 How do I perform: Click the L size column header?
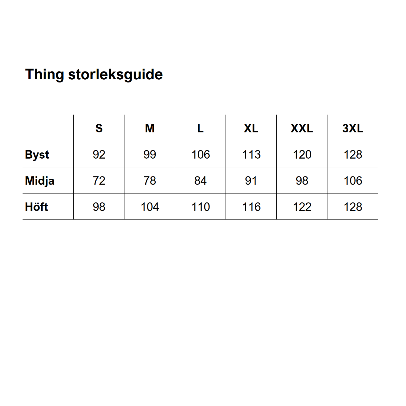click(200, 128)
